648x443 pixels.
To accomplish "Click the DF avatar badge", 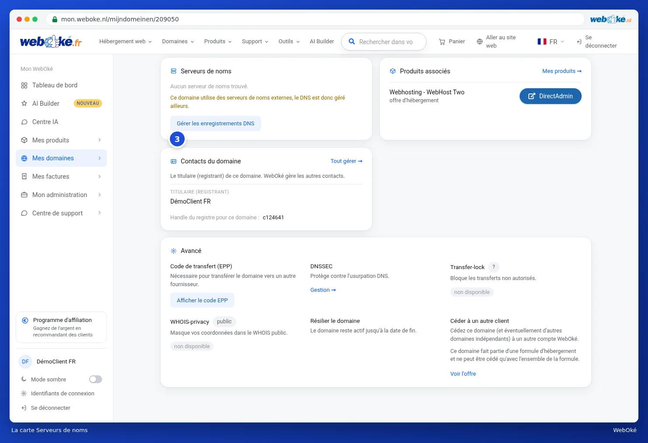I will pyautogui.click(x=25, y=362).
